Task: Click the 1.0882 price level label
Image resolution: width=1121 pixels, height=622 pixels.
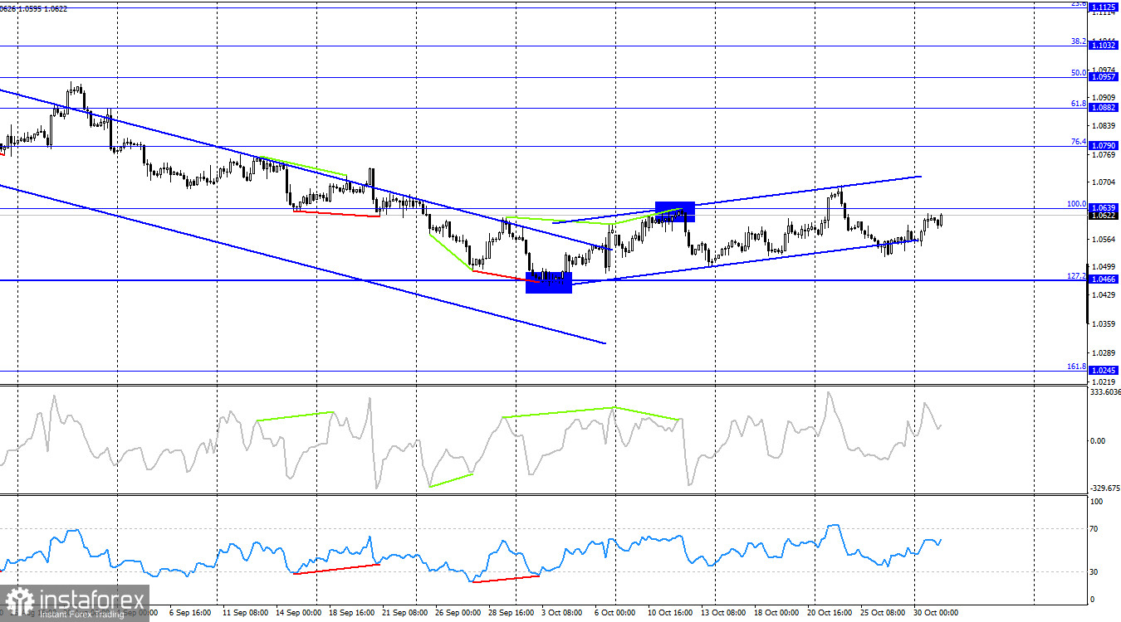Action: click(x=1104, y=108)
